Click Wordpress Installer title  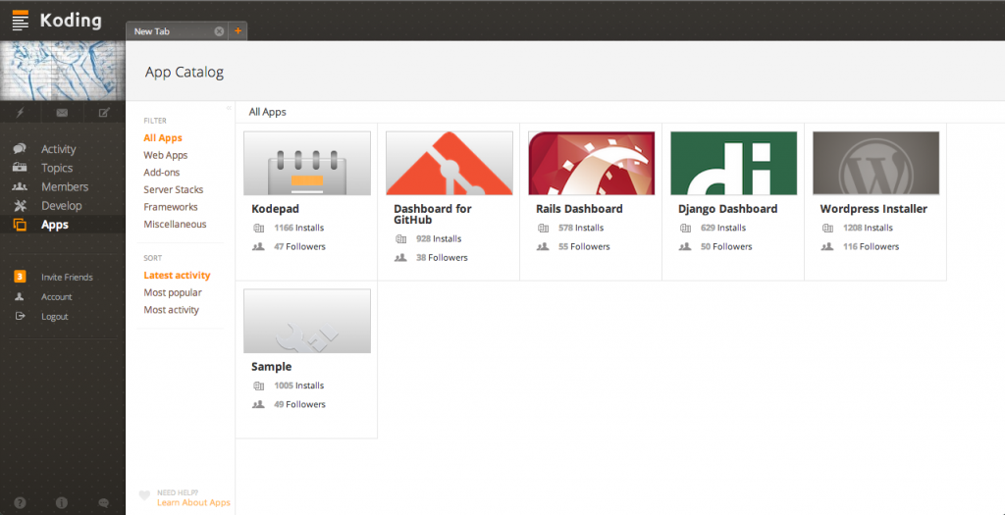(873, 209)
